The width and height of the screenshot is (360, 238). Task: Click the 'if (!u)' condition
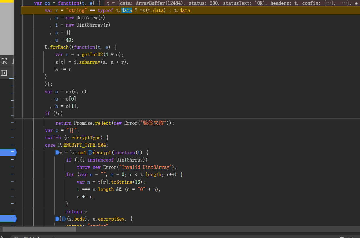click(54, 114)
